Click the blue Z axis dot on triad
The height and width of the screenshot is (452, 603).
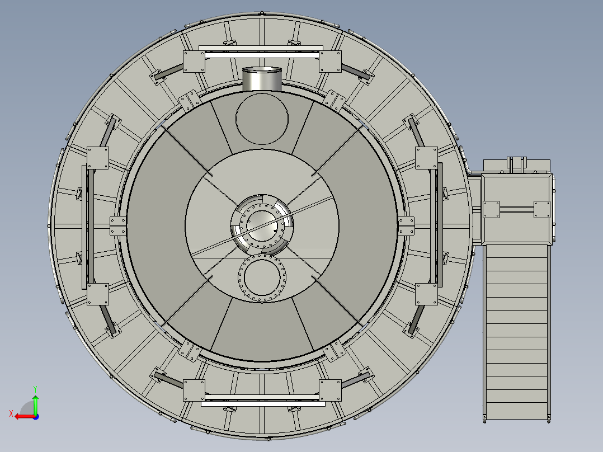(x=36, y=417)
